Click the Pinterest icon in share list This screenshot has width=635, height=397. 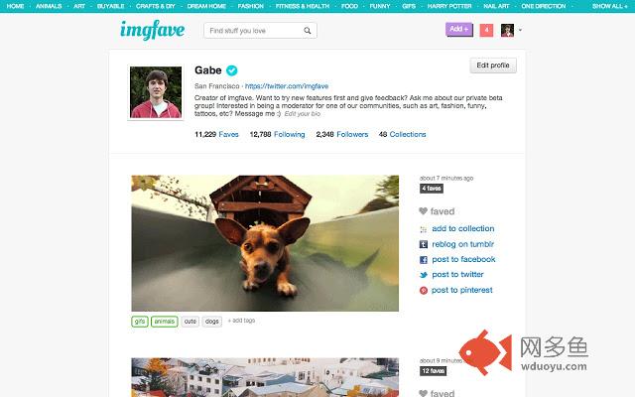tap(424, 291)
